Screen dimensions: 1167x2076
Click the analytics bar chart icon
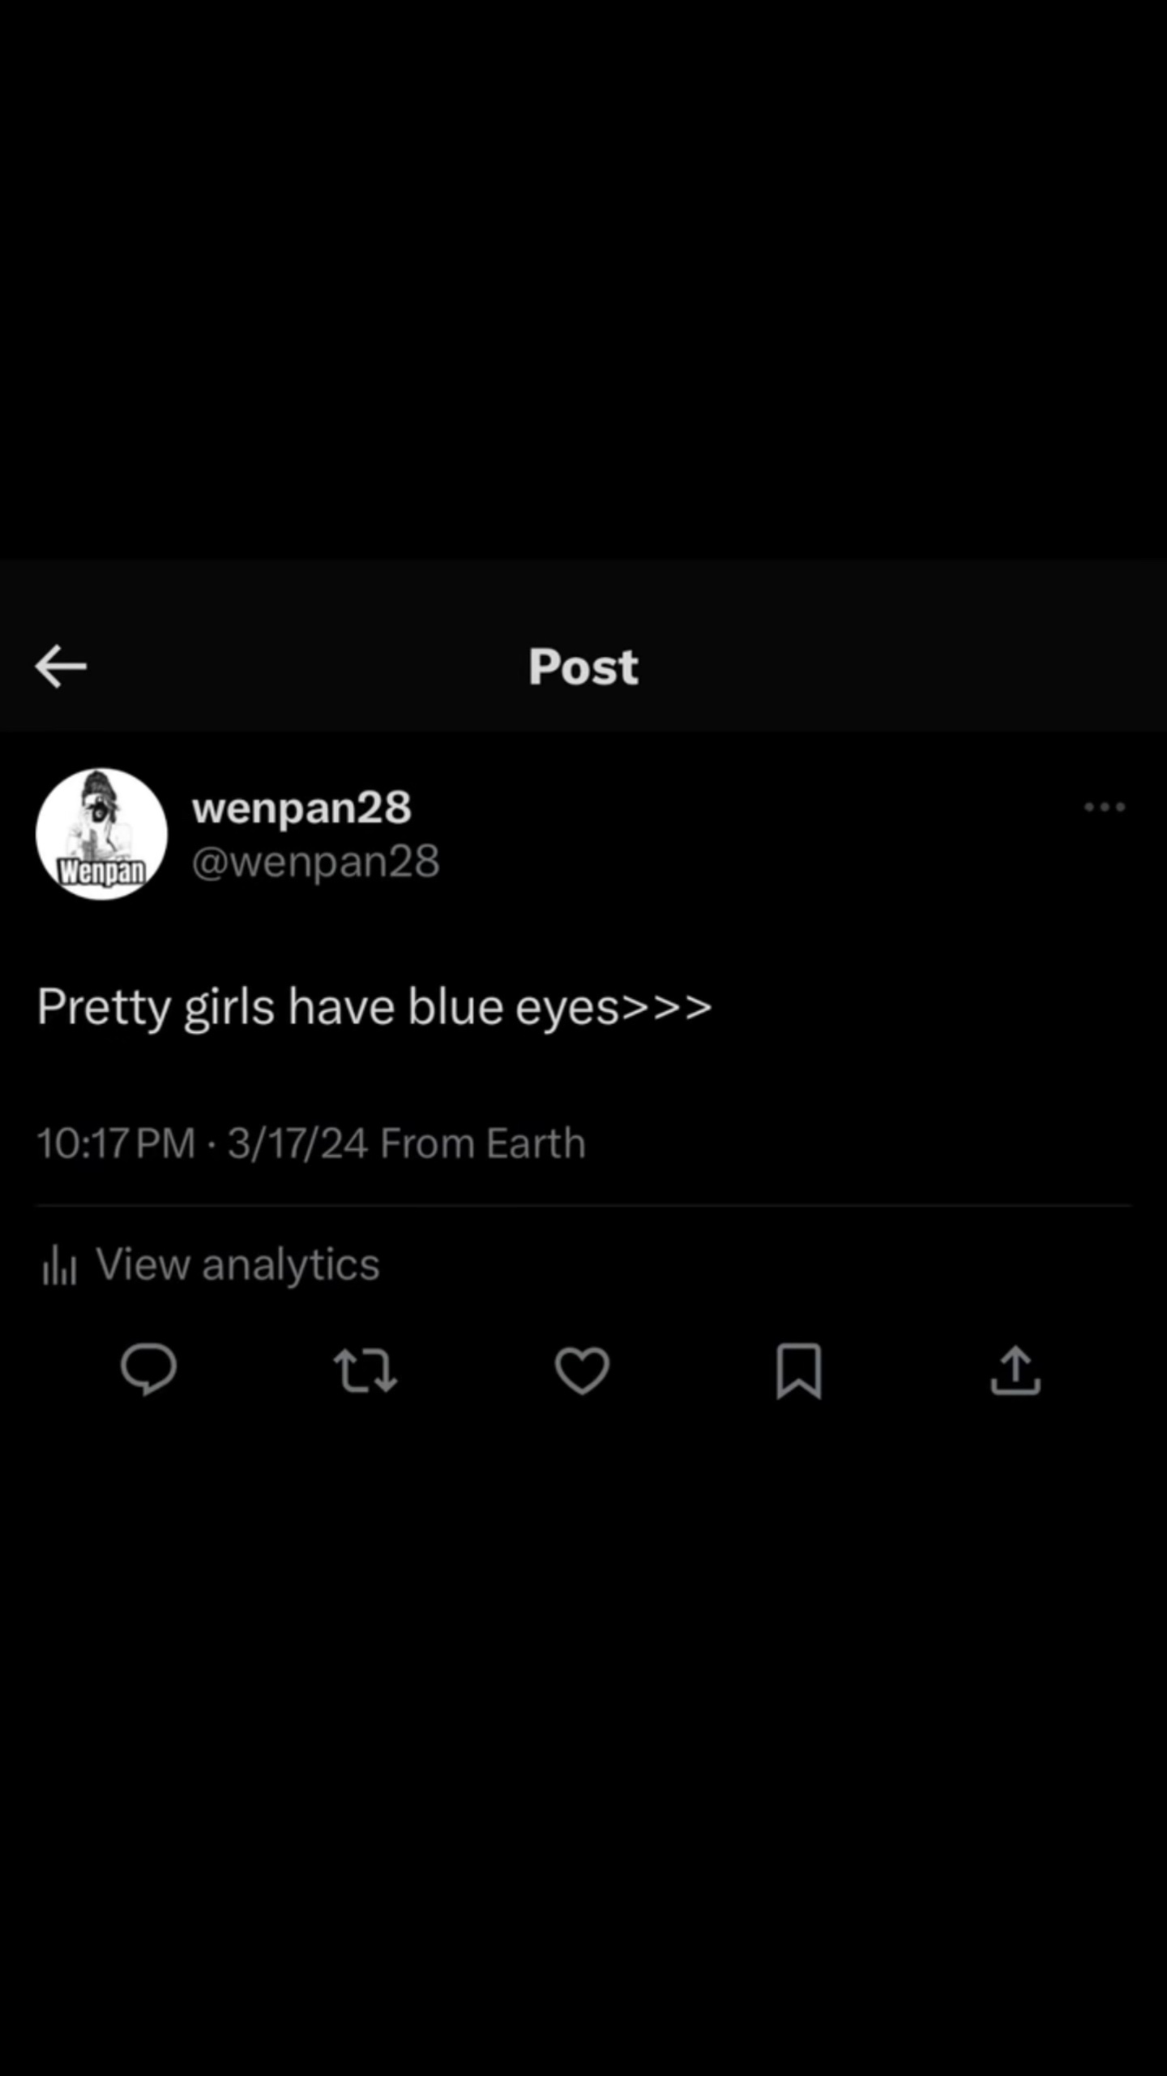click(x=59, y=1265)
